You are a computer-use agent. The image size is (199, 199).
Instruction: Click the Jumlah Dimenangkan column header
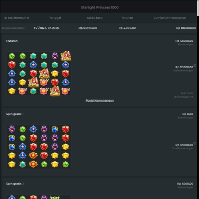pyautogui.click(x=170, y=18)
